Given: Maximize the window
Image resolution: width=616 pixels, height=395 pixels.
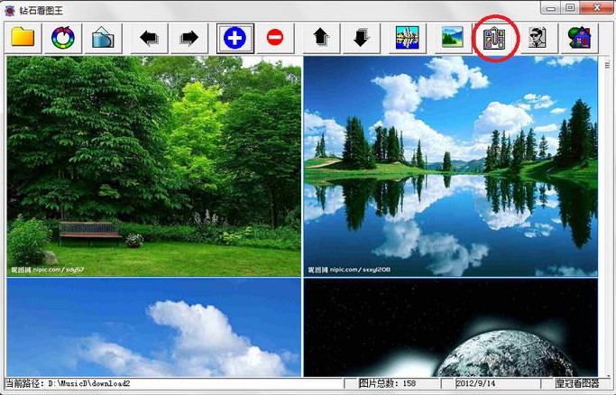Looking at the screenshot, I should (571, 7).
